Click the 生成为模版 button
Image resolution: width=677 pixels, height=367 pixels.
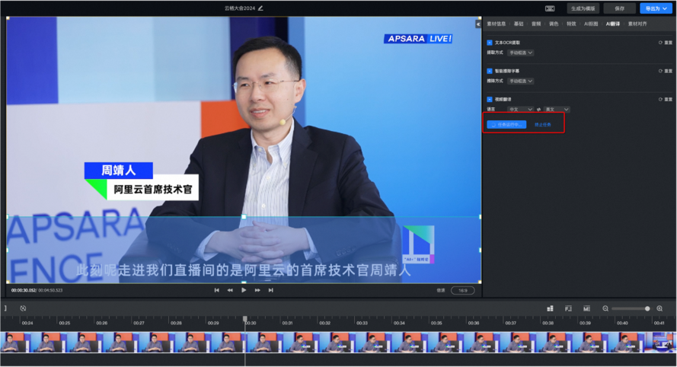[583, 8]
